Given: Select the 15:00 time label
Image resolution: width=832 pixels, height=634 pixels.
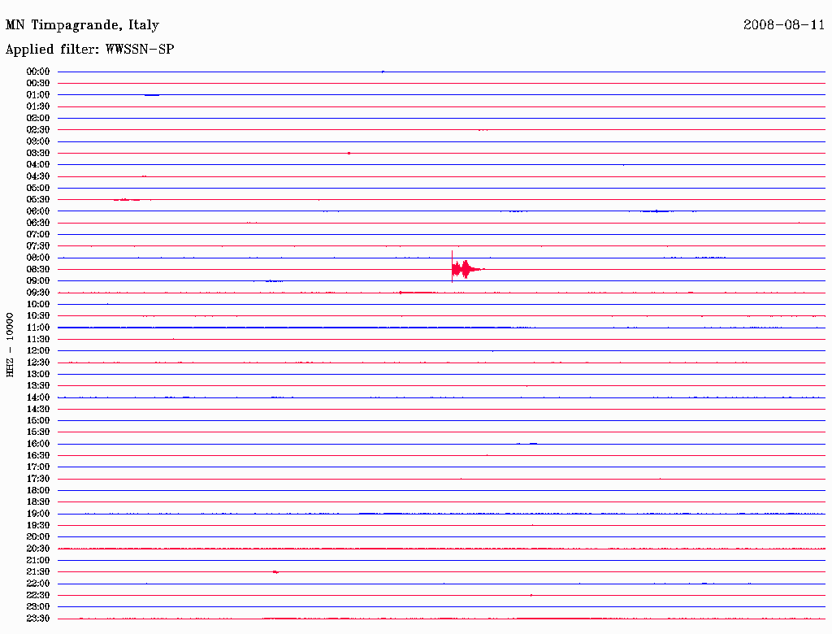Looking at the screenshot, I should click(38, 420).
